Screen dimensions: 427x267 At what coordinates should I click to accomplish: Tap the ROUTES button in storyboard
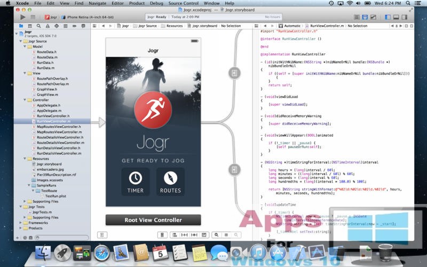click(170, 182)
